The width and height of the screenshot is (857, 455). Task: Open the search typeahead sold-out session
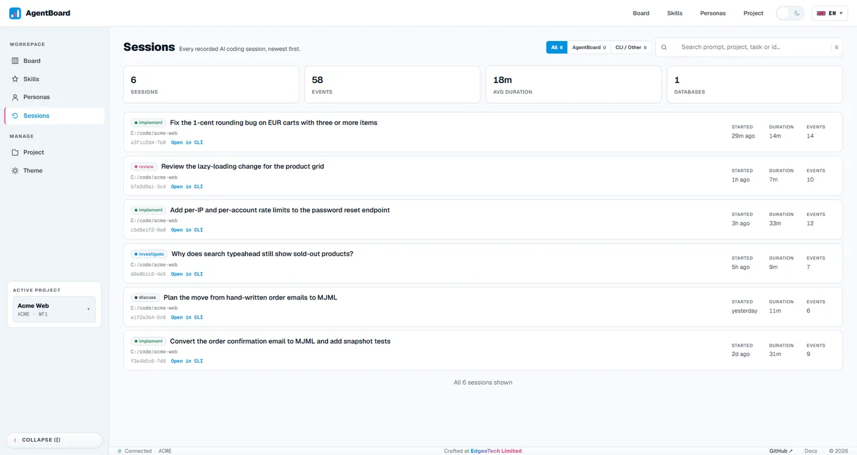(262, 254)
